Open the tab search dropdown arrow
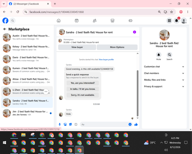The image size is (192, 154). (4, 4)
